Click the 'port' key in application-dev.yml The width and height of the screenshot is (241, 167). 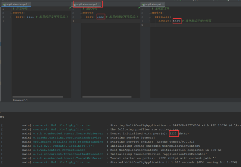[x=20, y=17]
